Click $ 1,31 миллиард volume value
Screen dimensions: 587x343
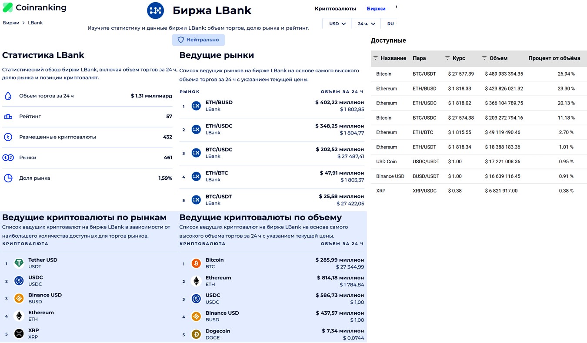click(x=151, y=96)
